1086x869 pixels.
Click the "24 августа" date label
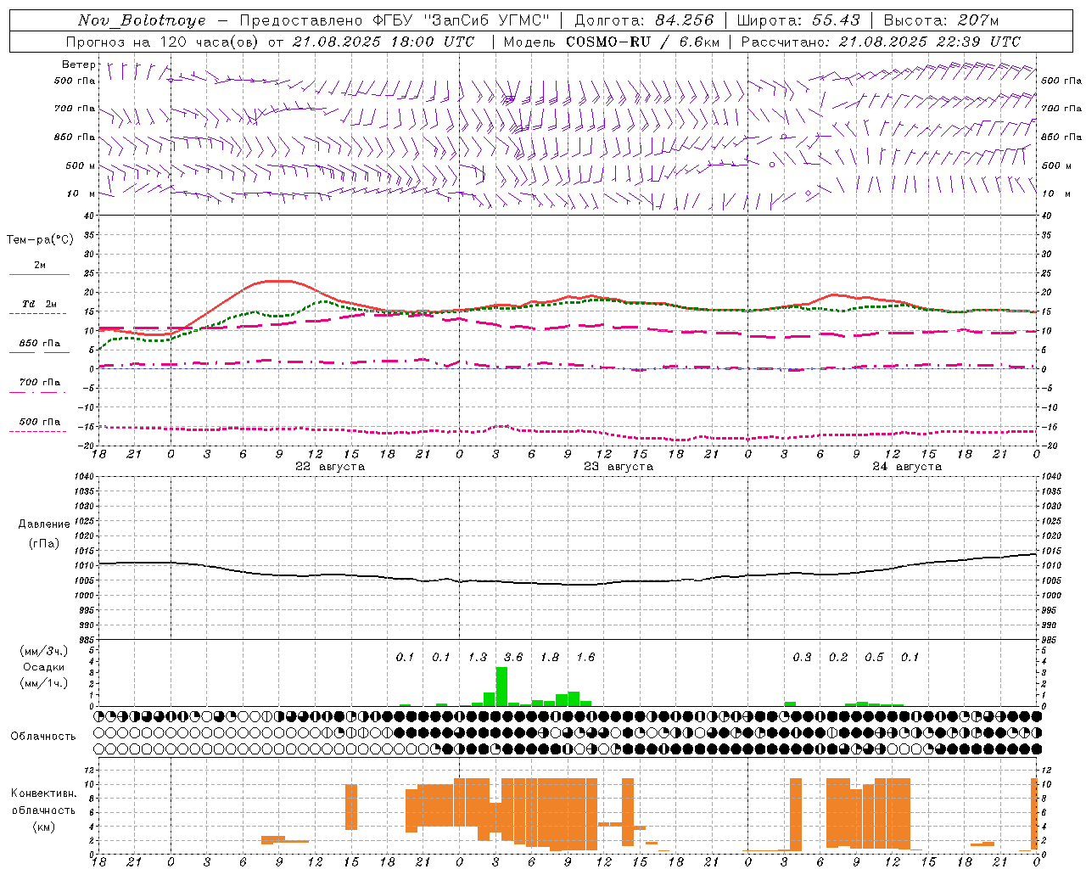(907, 467)
